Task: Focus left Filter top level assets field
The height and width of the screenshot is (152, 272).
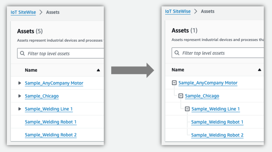Action: [61, 53]
